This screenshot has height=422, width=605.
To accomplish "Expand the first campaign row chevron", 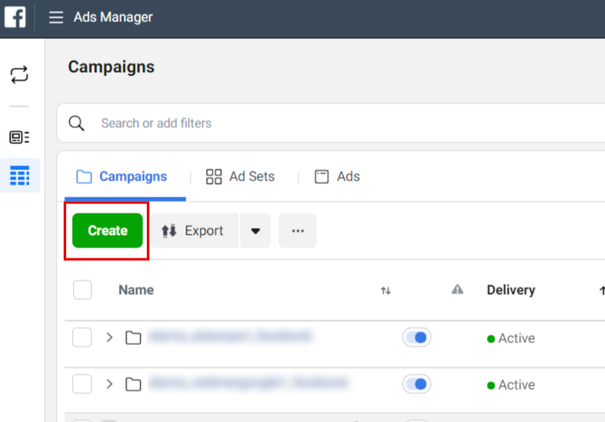I will click(x=109, y=337).
